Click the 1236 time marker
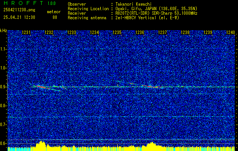238x151 pixels. tap(140, 32)
